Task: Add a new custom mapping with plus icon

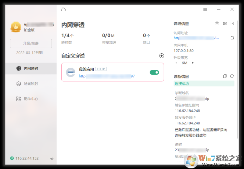Action: pyautogui.click(x=162, y=56)
